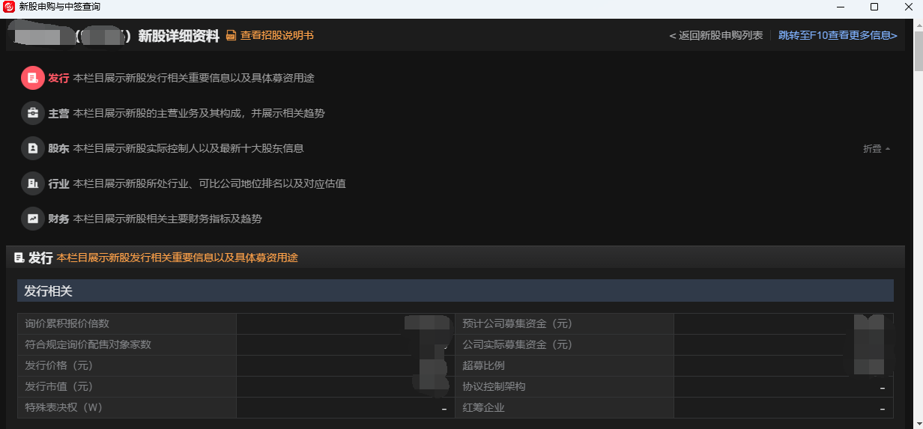Click the prospectus document icon

pyautogui.click(x=231, y=36)
